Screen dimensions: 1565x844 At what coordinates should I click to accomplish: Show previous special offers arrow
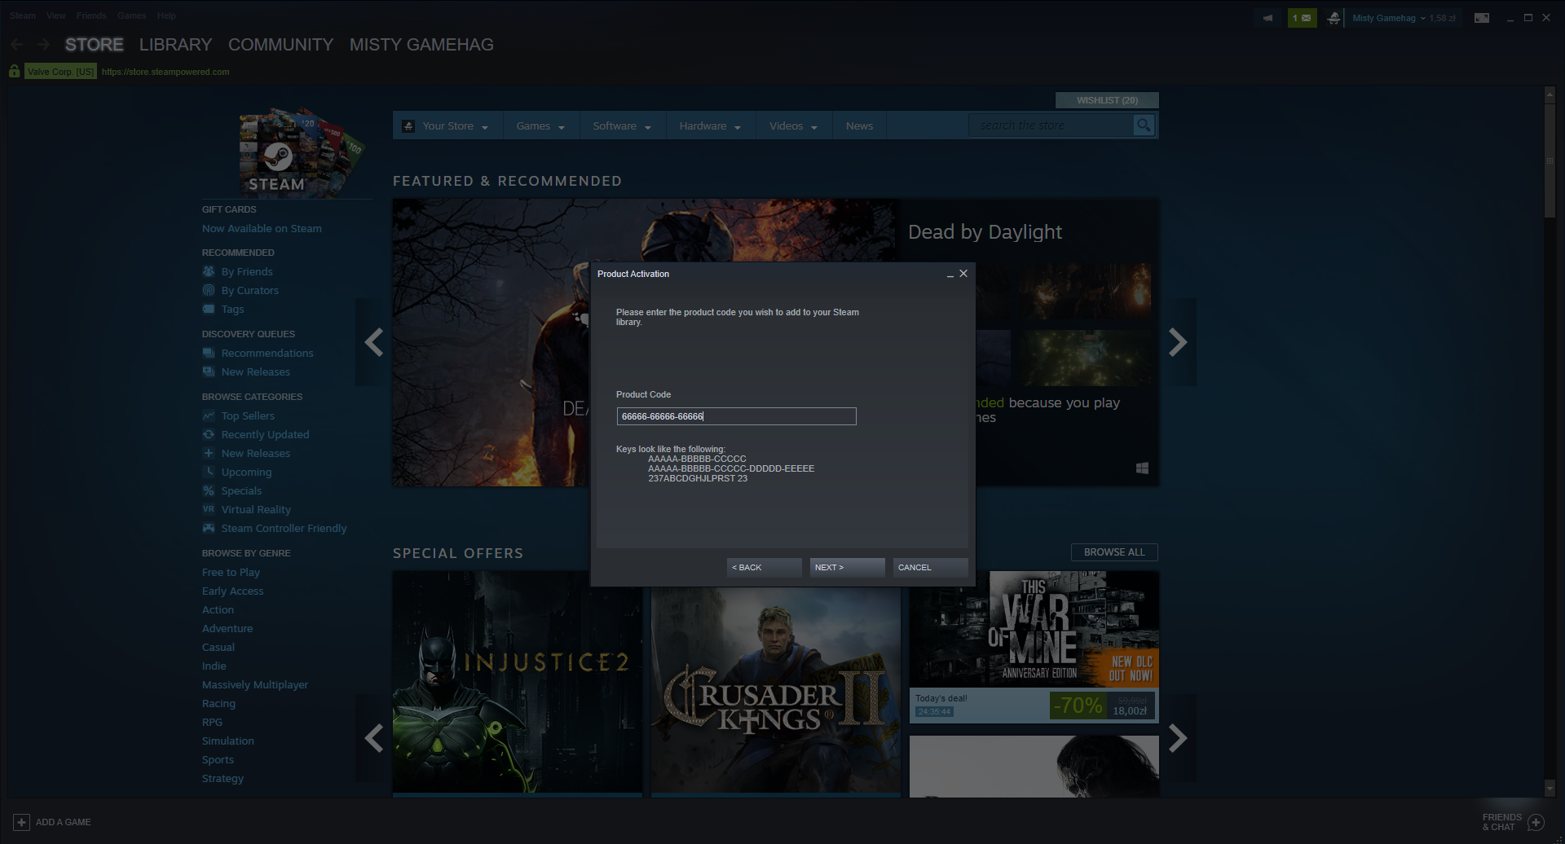pyautogui.click(x=374, y=738)
